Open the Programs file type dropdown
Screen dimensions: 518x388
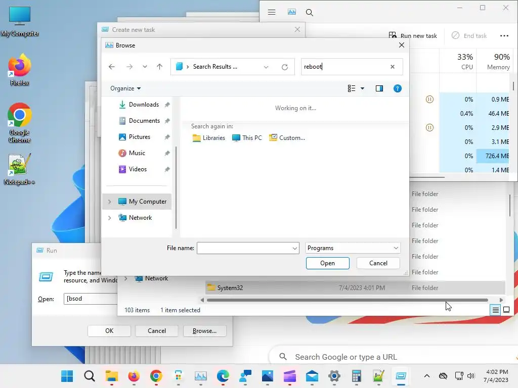(x=353, y=248)
